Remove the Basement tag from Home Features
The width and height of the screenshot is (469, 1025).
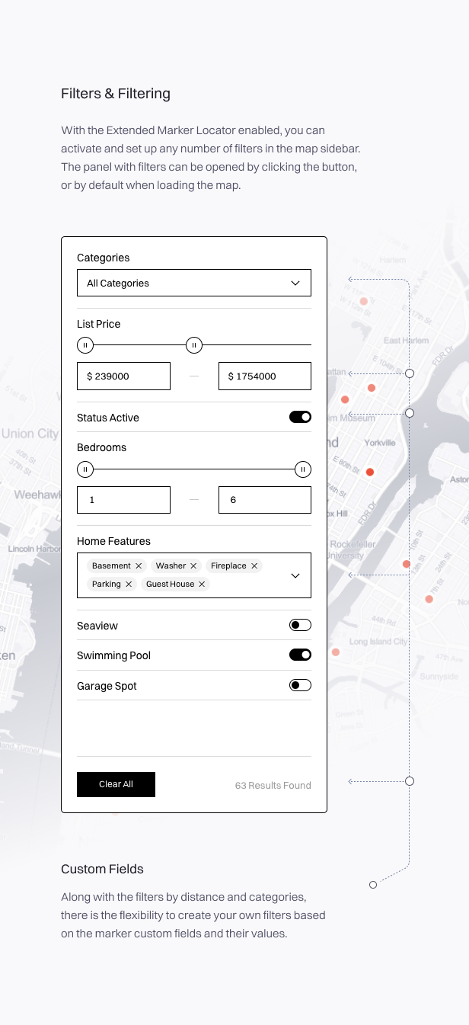pos(139,566)
